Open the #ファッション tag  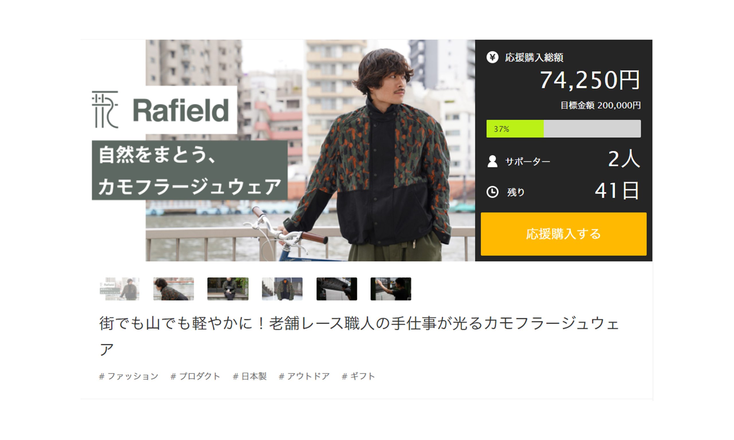click(x=129, y=376)
